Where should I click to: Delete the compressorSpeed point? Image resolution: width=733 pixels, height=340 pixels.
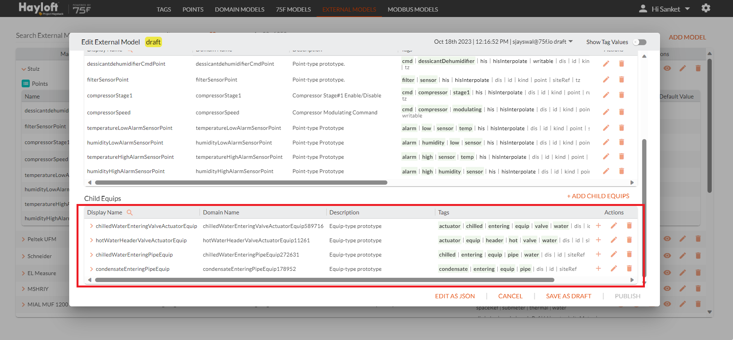pyautogui.click(x=621, y=112)
